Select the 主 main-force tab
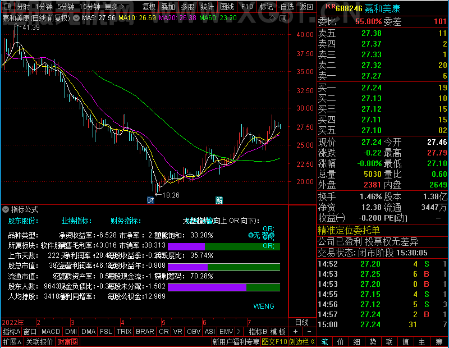The image size is (449, 348). 422,342
